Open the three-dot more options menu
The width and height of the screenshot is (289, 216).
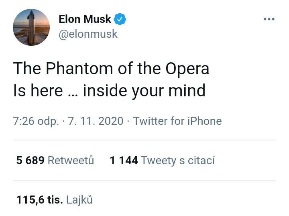269,19
